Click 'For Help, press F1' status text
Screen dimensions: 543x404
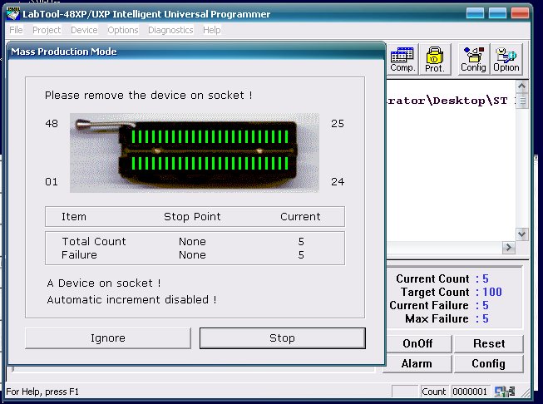(x=42, y=392)
